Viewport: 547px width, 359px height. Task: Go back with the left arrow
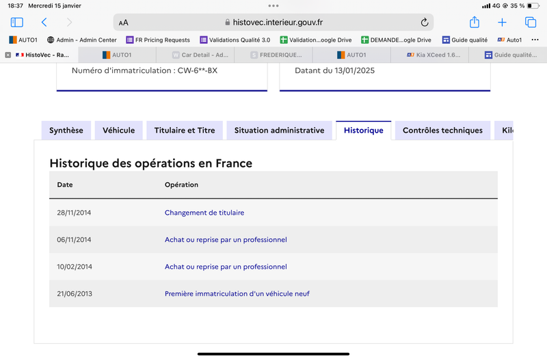44,23
